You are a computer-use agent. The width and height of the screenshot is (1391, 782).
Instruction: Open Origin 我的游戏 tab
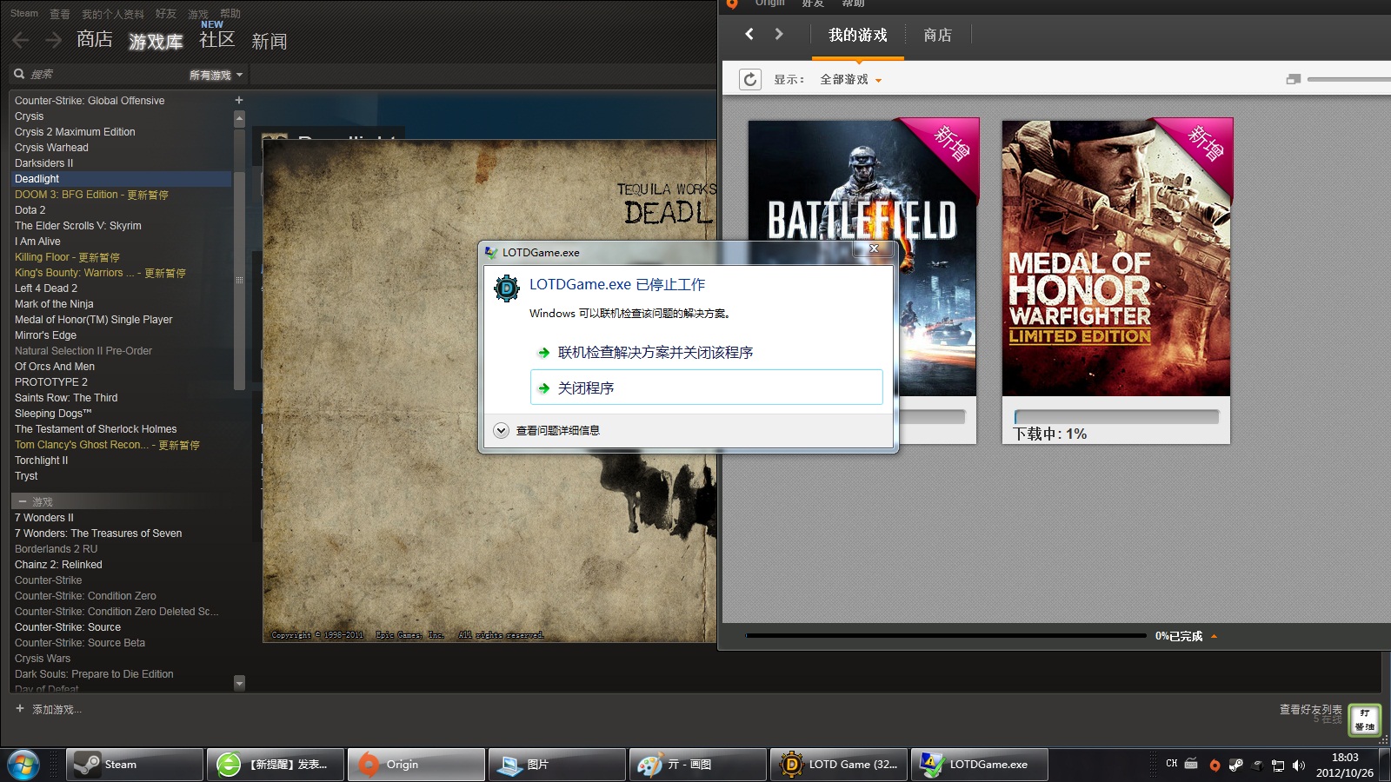tap(858, 35)
